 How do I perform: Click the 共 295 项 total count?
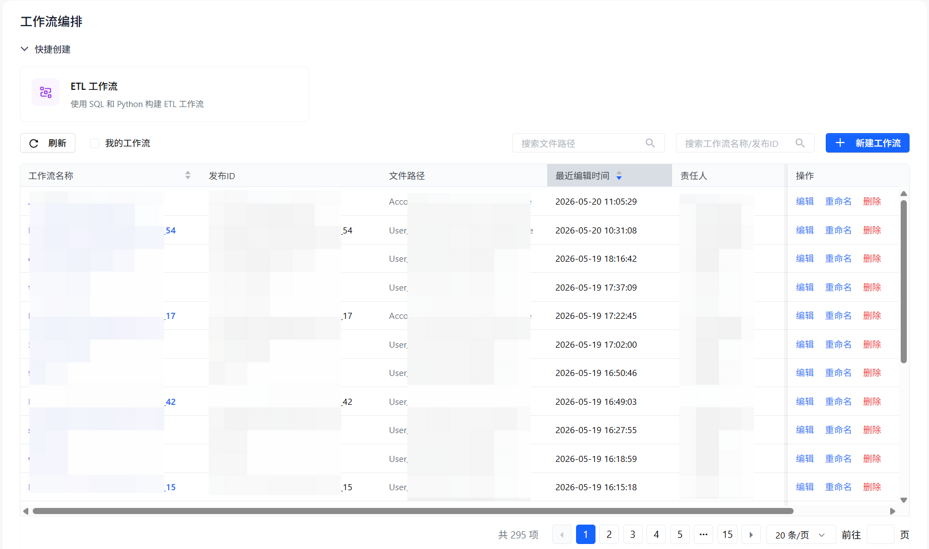click(518, 535)
